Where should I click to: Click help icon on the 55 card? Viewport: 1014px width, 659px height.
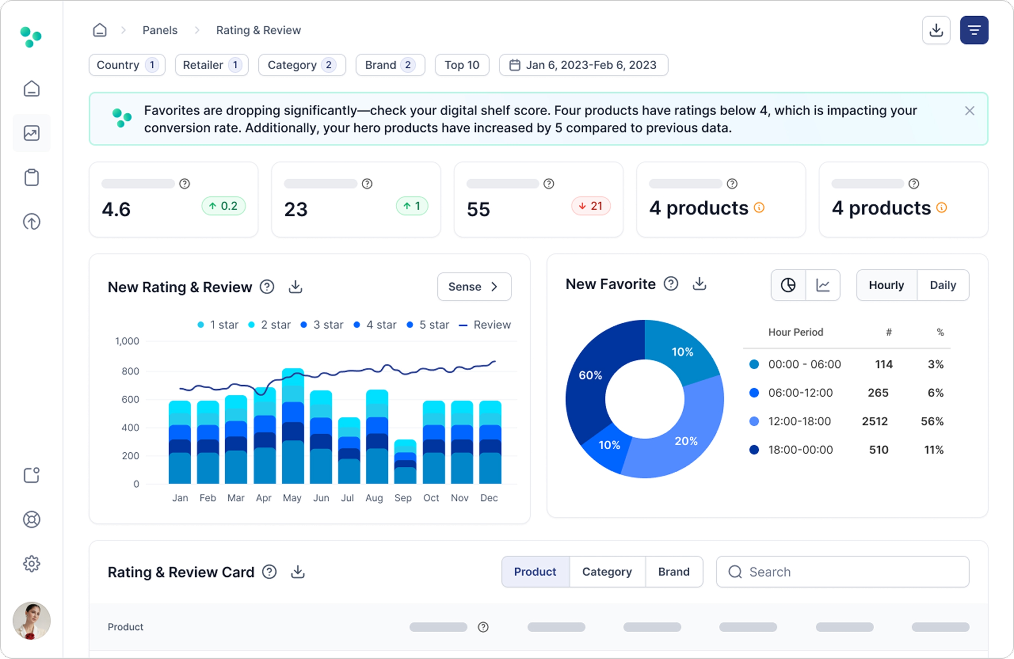pos(549,184)
